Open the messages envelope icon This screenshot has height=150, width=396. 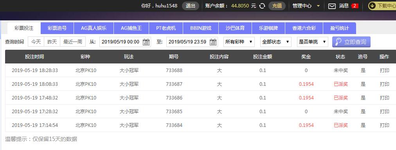pyautogui.click(x=332, y=6)
